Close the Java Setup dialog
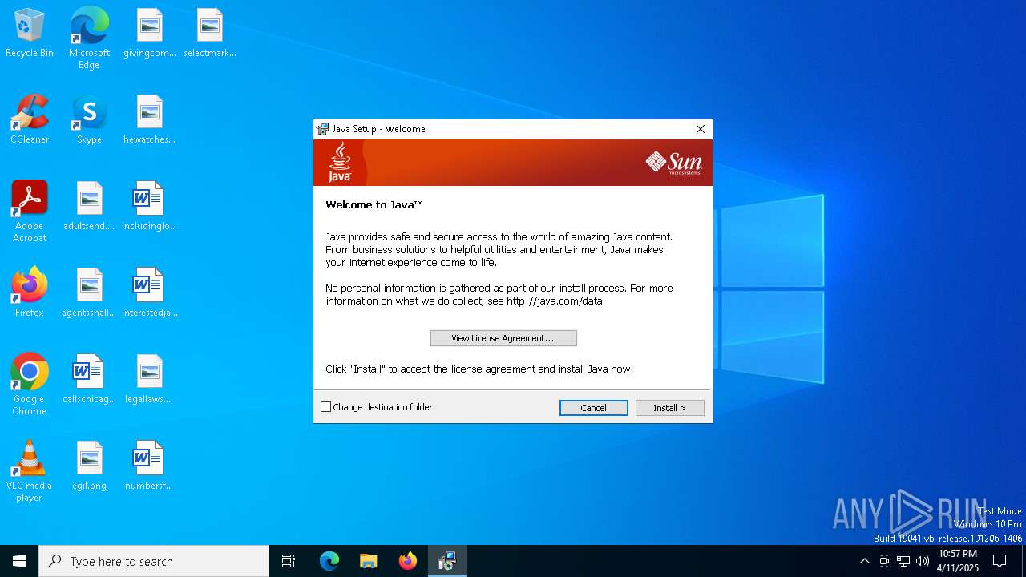The width and height of the screenshot is (1026, 577). pyautogui.click(x=701, y=129)
